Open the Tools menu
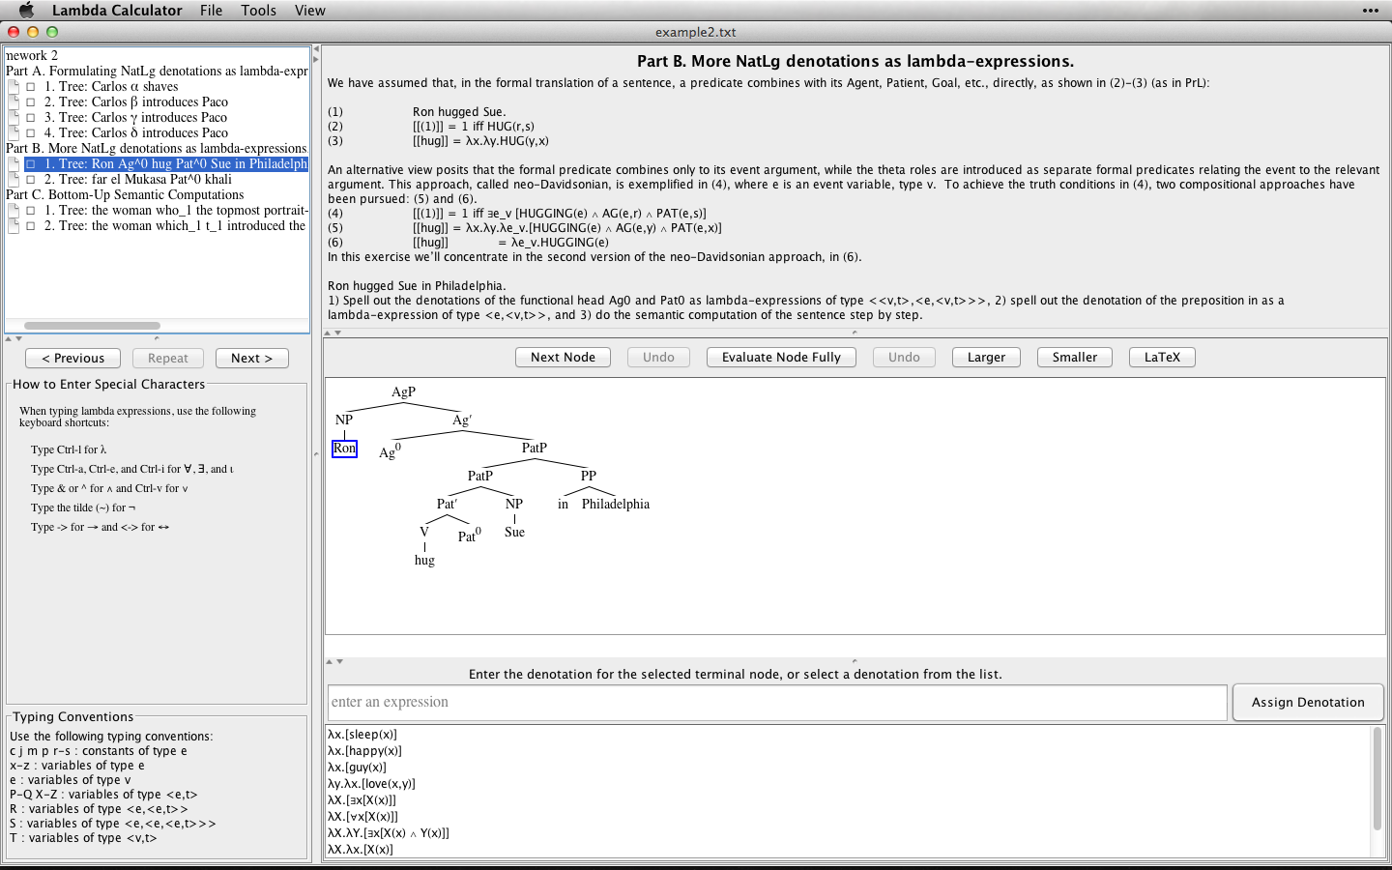This screenshot has width=1392, height=870. point(258,10)
